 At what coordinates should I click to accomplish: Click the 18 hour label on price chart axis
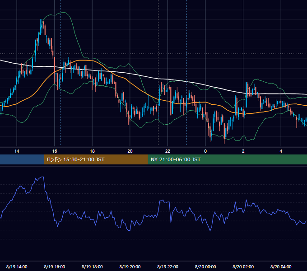tap(92, 151)
